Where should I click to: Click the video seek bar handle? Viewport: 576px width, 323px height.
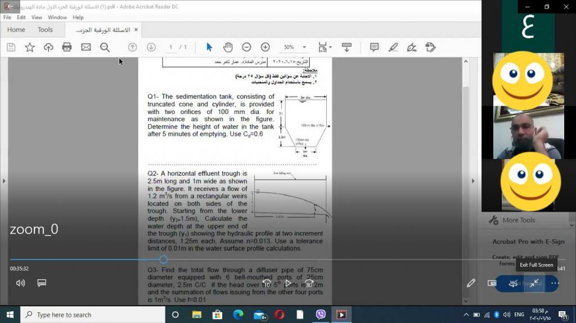(x=163, y=260)
